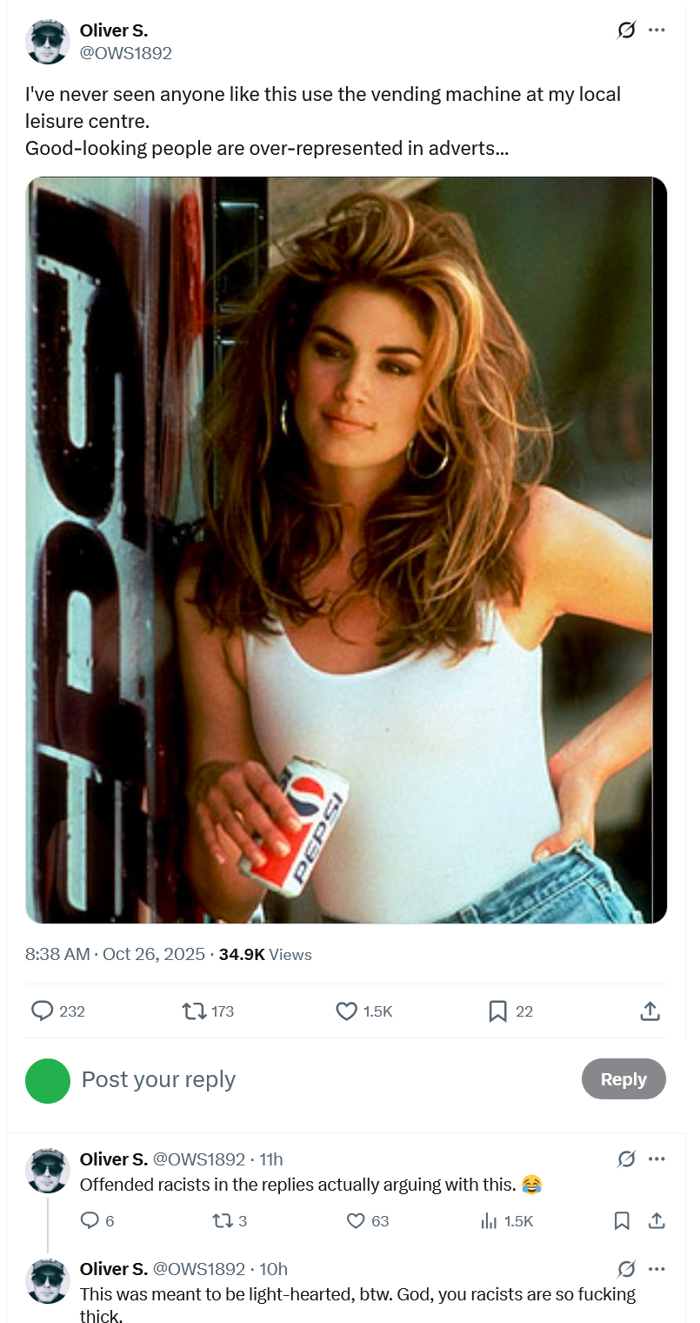Open the more options menu on main post

657,30
